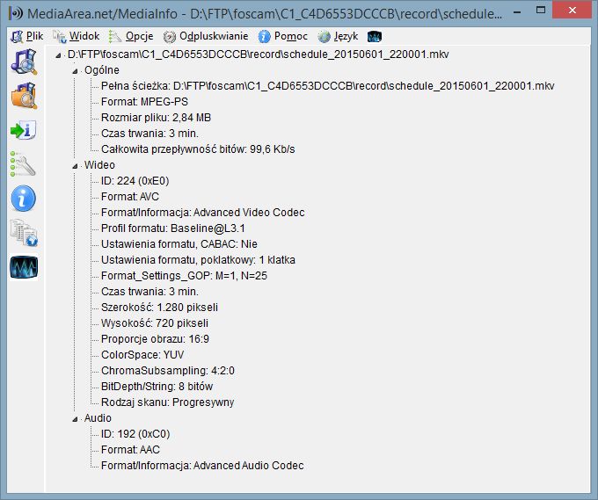Screen dimensions: 598x500
Task: Select the 'Pełna ścieżka' row
Action: coord(328,86)
